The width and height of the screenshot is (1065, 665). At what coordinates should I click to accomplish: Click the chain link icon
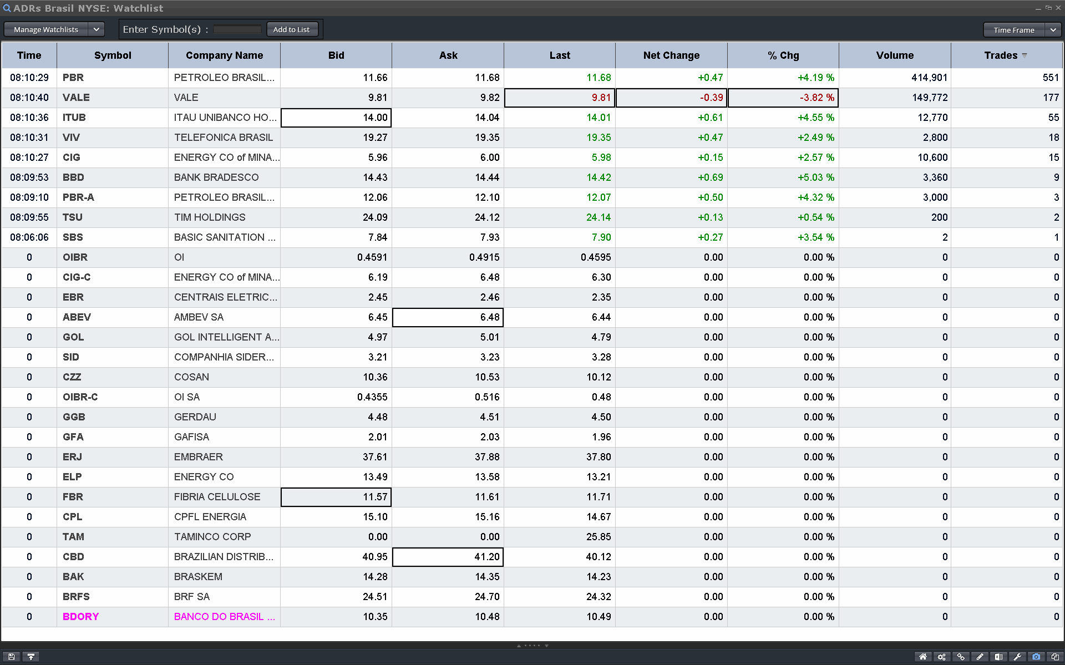[961, 657]
